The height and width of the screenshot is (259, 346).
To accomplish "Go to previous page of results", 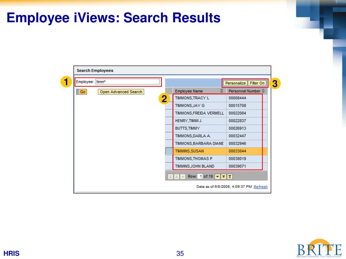I will 177,176.
